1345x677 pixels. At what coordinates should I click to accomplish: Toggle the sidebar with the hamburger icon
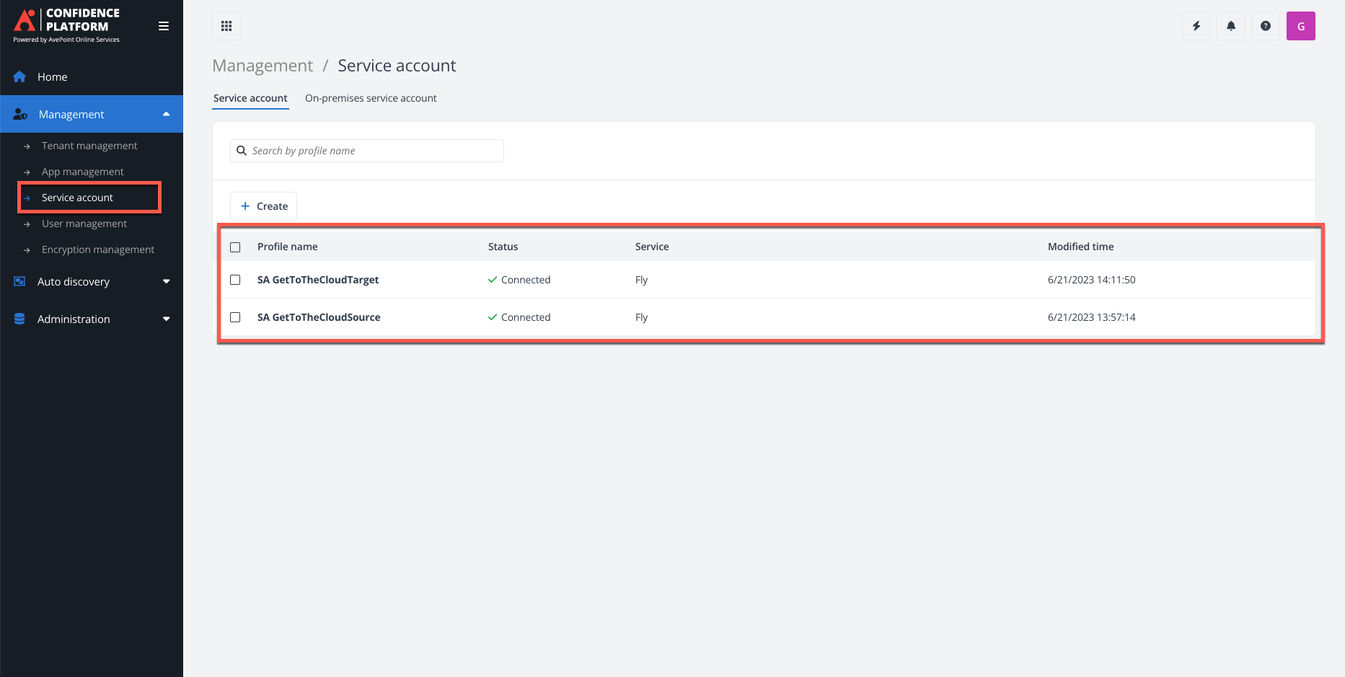[164, 25]
